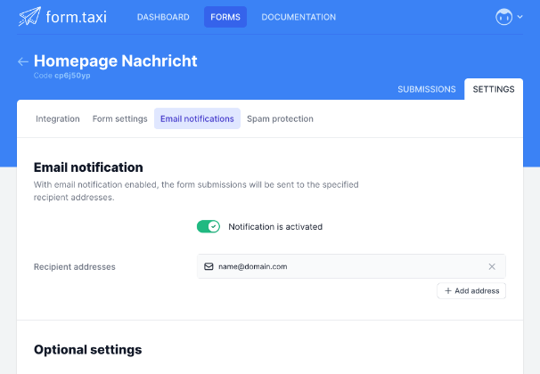Click the "Notification is activated" label
This screenshot has width=540, height=374.
click(275, 227)
